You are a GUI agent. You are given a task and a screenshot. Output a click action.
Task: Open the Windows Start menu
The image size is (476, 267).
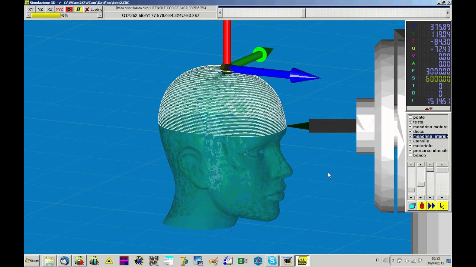32,261
